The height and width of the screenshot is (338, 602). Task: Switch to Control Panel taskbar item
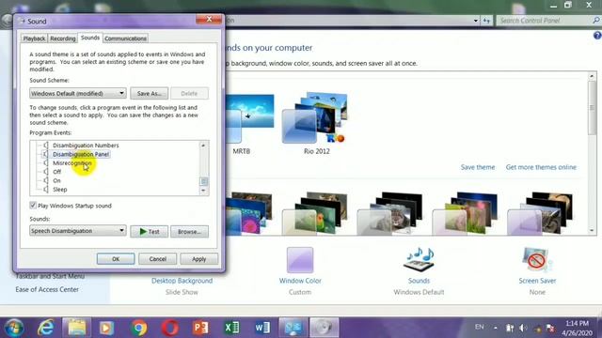pyautogui.click(x=293, y=328)
